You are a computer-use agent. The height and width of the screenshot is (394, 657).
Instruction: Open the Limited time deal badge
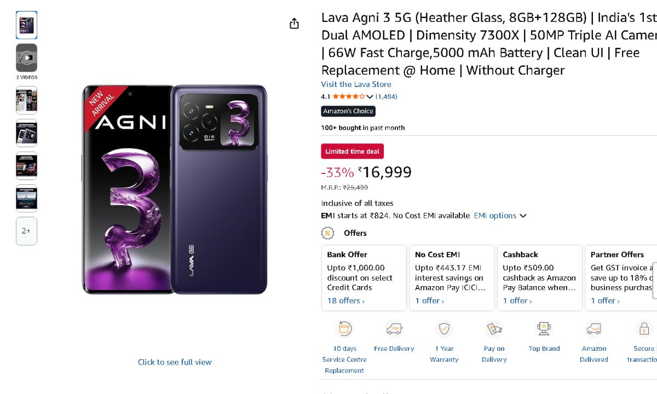pyautogui.click(x=352, y=152)
